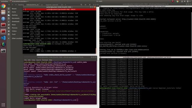The height and width of the screenshot is (108, 192).
Task: Click the "started roslaunch server" line
Action: (128, 19)
